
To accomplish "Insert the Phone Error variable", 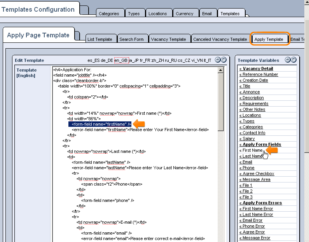I will click(252, 226).
